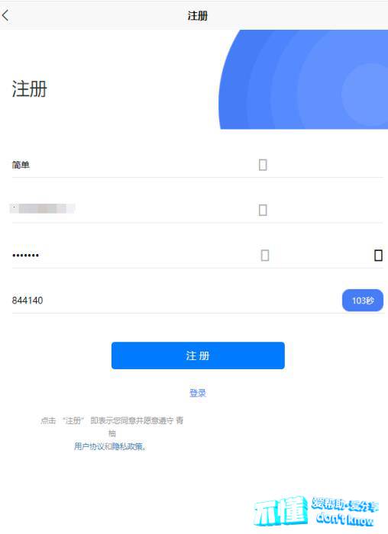Click the blue concentric circle graphic

coord(303,79)
